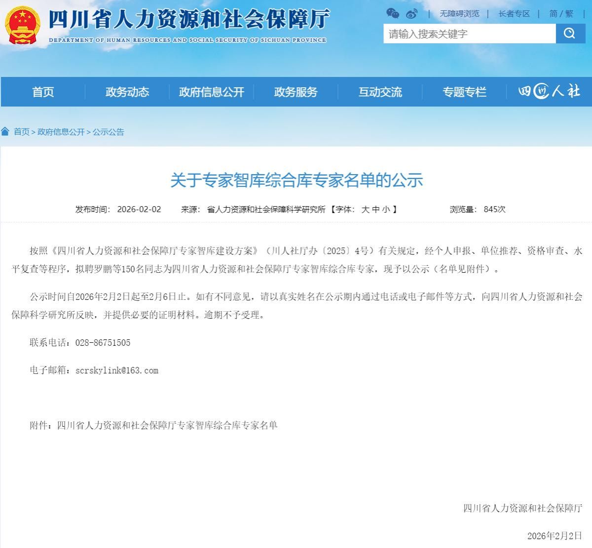This screenshot has width=592, height=548.
Task: Select the 政务服务 navigation item
Action: (296, 92)
